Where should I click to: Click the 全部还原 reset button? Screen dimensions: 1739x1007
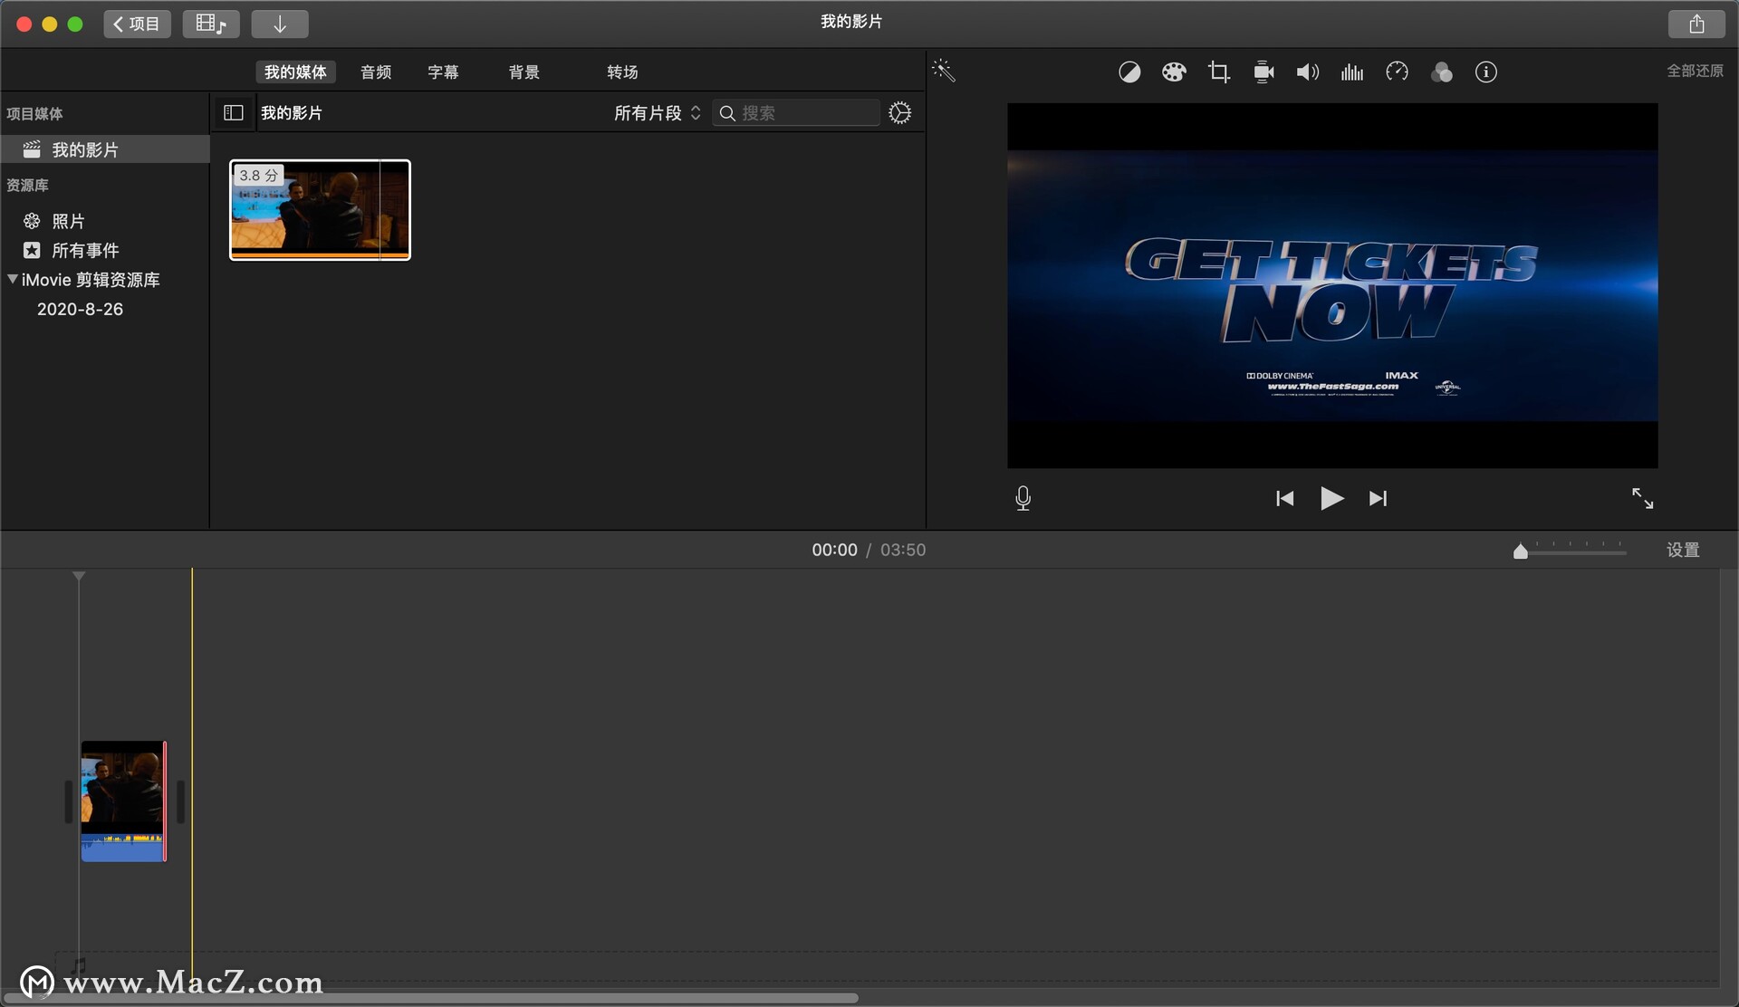point(1696,71)
